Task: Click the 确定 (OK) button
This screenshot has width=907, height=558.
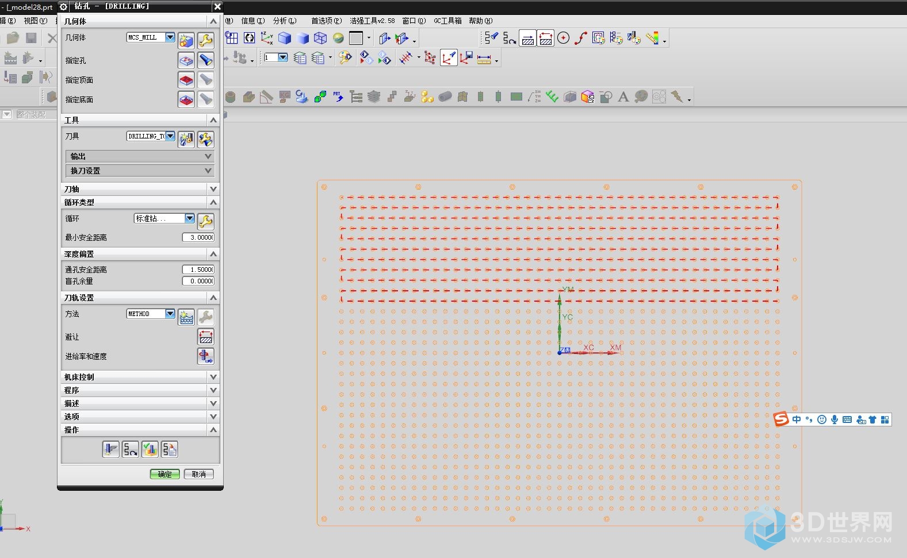Action: pos(165,474)
